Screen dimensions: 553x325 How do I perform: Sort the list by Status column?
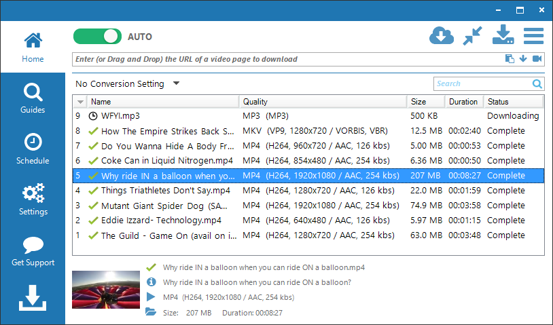tap(514, 102)
